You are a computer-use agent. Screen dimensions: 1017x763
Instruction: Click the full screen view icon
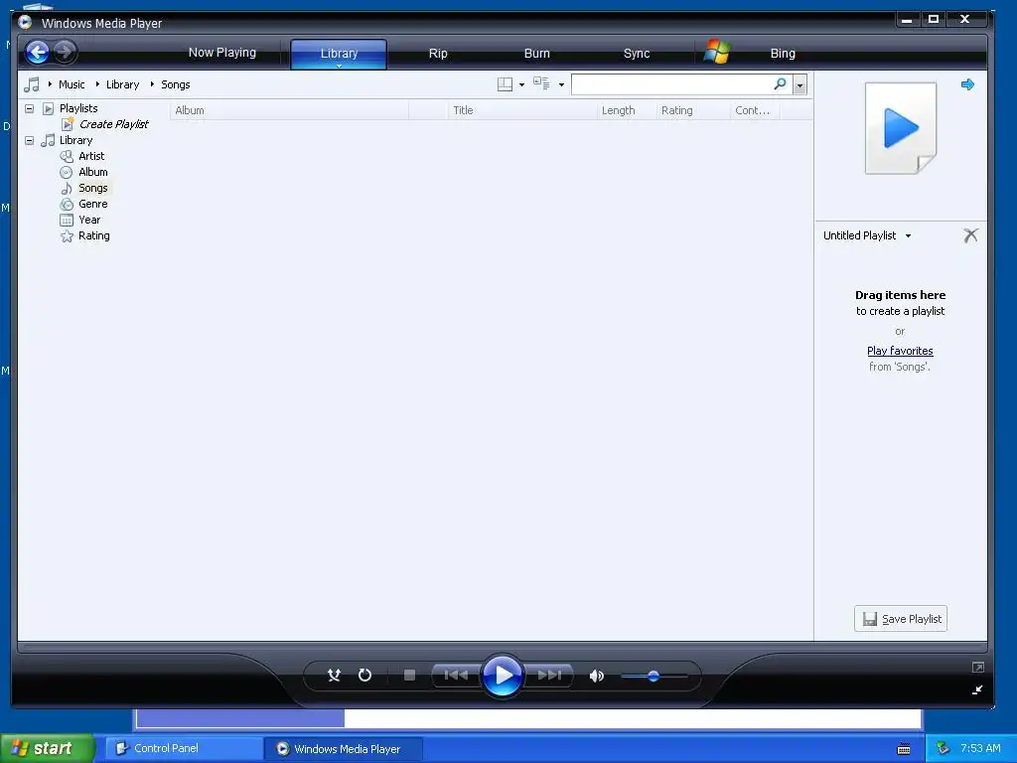point(978,667)
